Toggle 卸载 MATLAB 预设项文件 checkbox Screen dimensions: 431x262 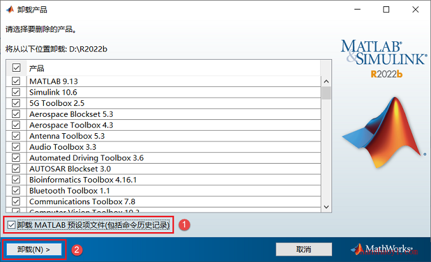[x=11, y=225]
